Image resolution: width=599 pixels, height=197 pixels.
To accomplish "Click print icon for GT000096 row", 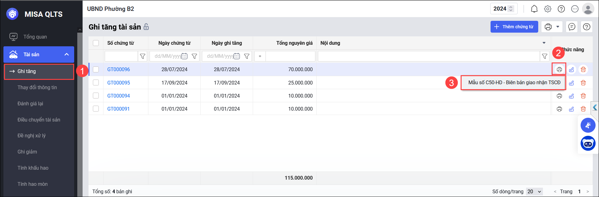I will click(x=559, y=70).
